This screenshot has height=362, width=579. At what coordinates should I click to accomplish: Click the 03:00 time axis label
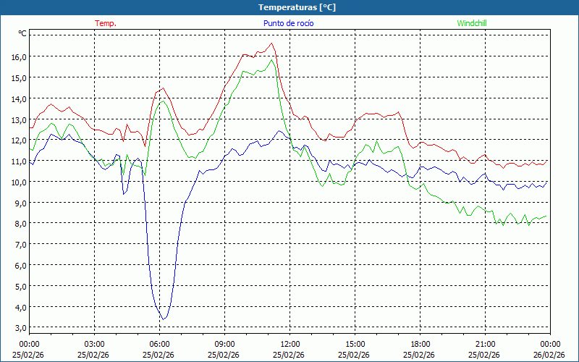click(x=95, y=344)
